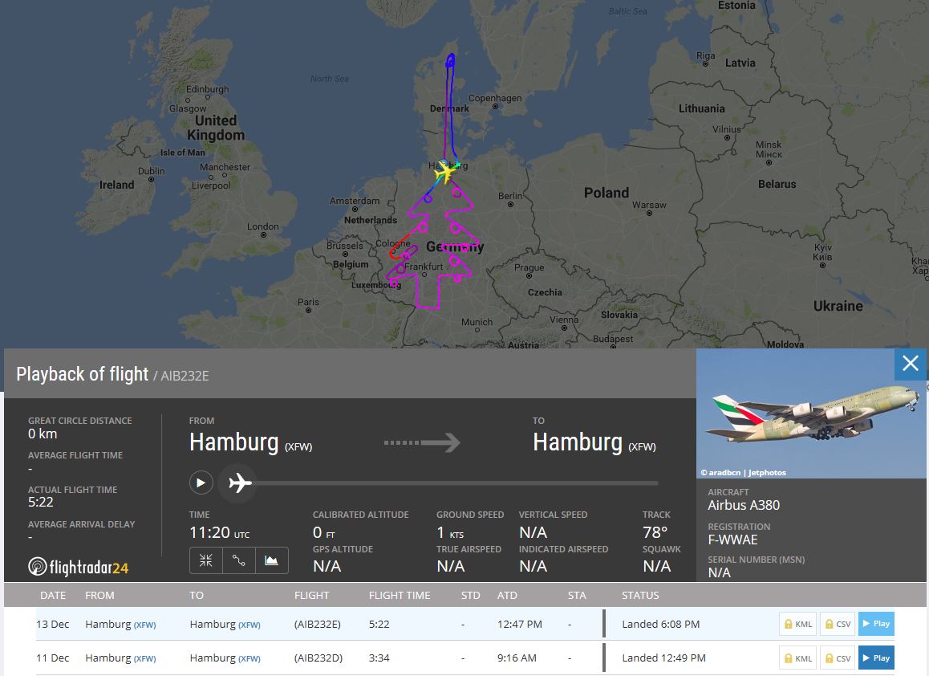Open the altitude and speed graph icon

(x=271, y=560)
